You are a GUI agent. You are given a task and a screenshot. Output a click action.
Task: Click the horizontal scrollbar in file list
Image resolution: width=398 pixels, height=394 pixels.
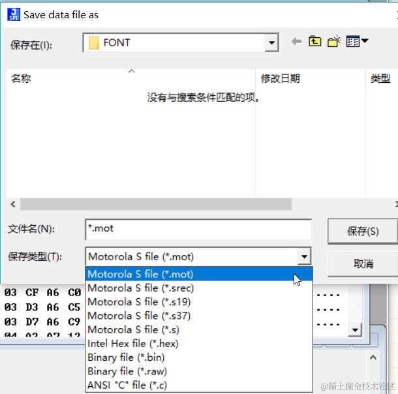click(156, 204)
